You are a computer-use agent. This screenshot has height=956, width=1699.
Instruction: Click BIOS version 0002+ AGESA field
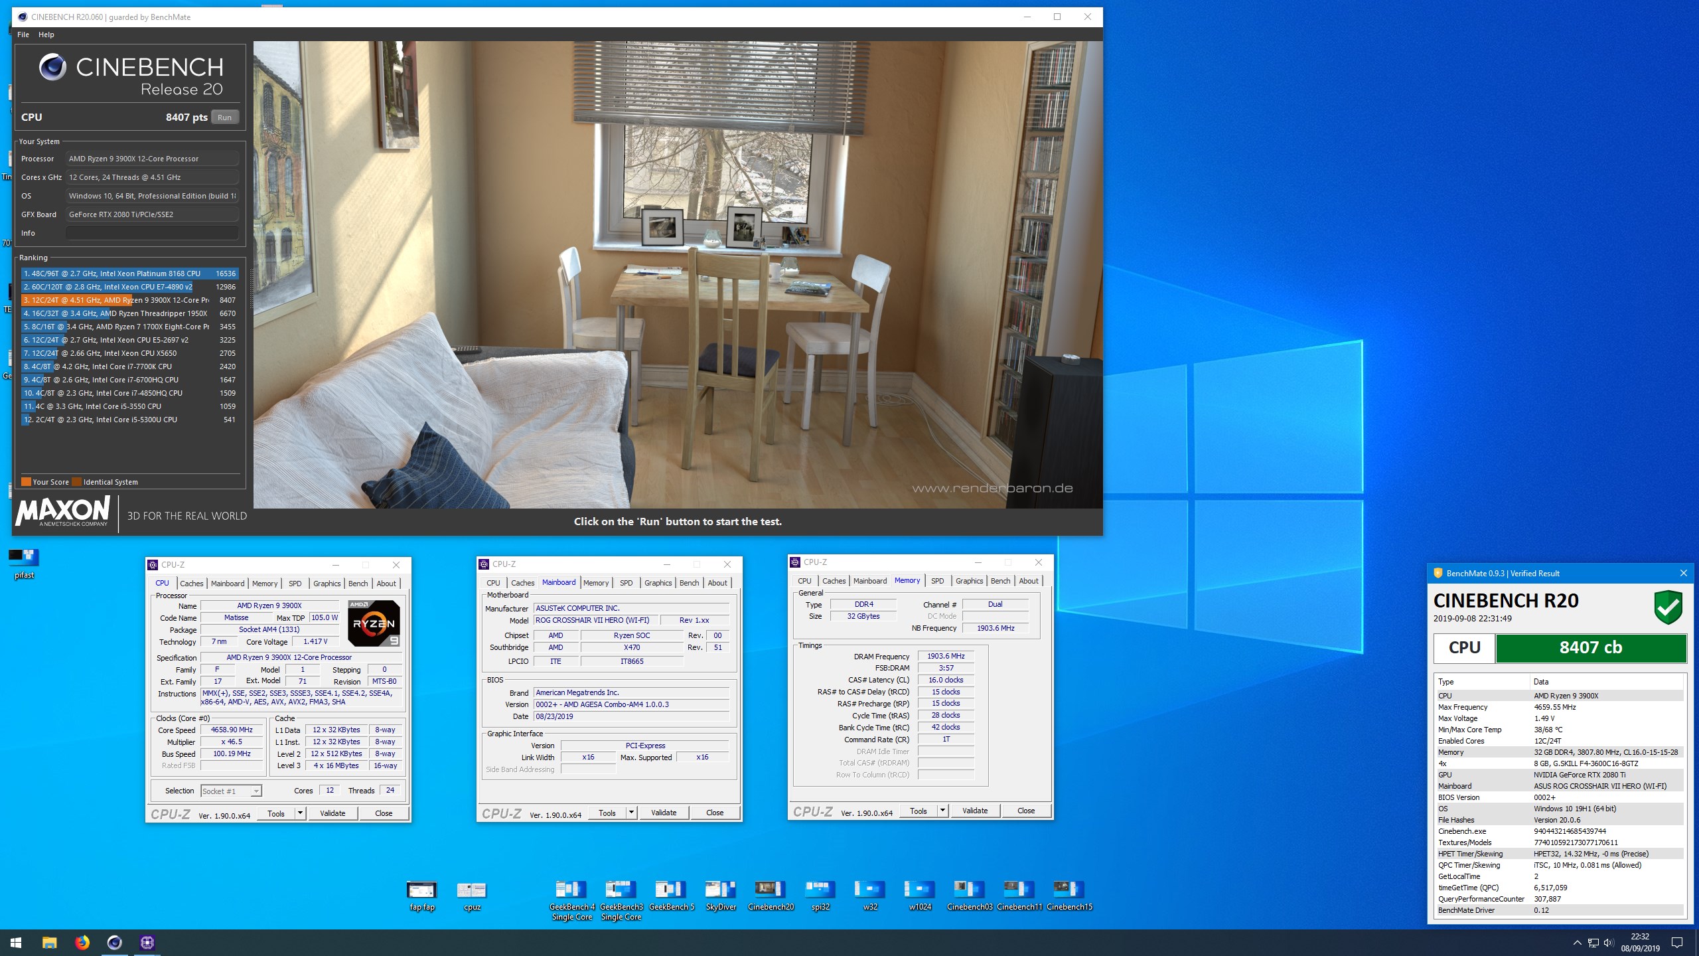click(x=631, y=704)
